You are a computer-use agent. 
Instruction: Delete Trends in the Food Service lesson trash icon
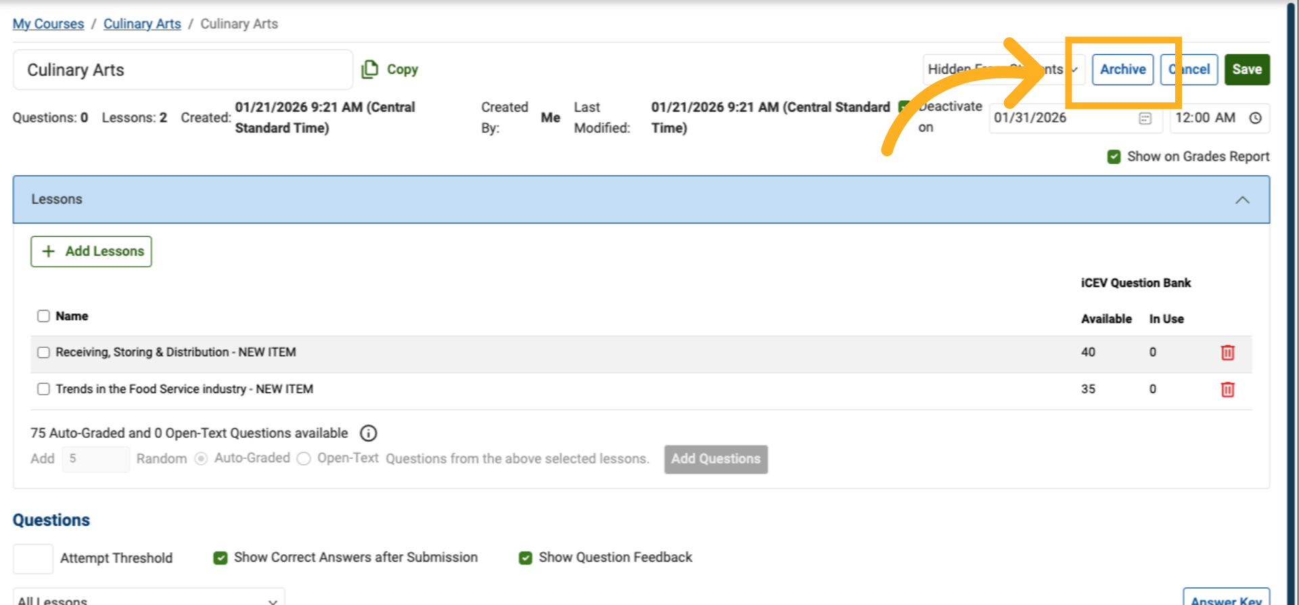click(x=1227, y=390)
